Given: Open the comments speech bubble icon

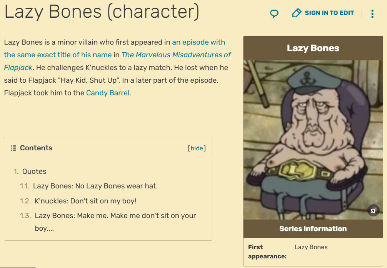Looking at the screenshot, I should (x=274, y=13).
